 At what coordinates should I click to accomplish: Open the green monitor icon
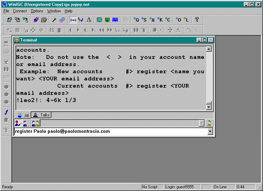[x=107, y=20]
